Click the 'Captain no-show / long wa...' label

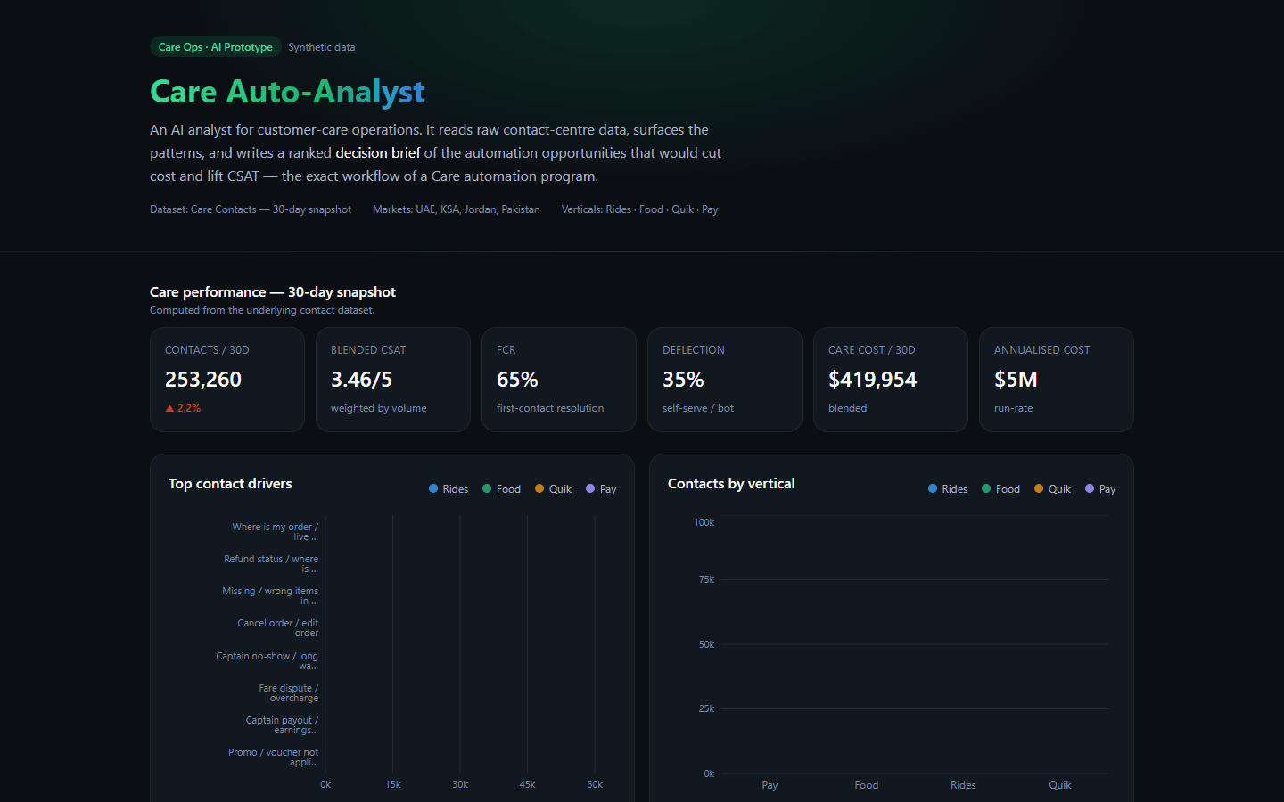[267, 661]
